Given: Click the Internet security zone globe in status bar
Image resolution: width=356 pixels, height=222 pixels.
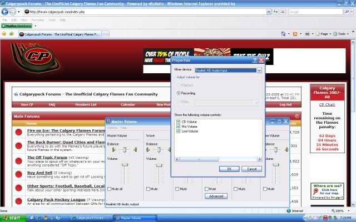Looking at the screenshot, I should (289, 211).
